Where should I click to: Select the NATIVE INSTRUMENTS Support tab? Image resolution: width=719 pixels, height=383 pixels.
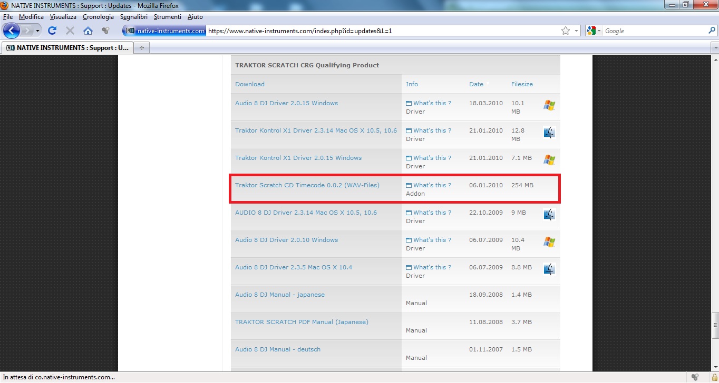coord(67,48)
